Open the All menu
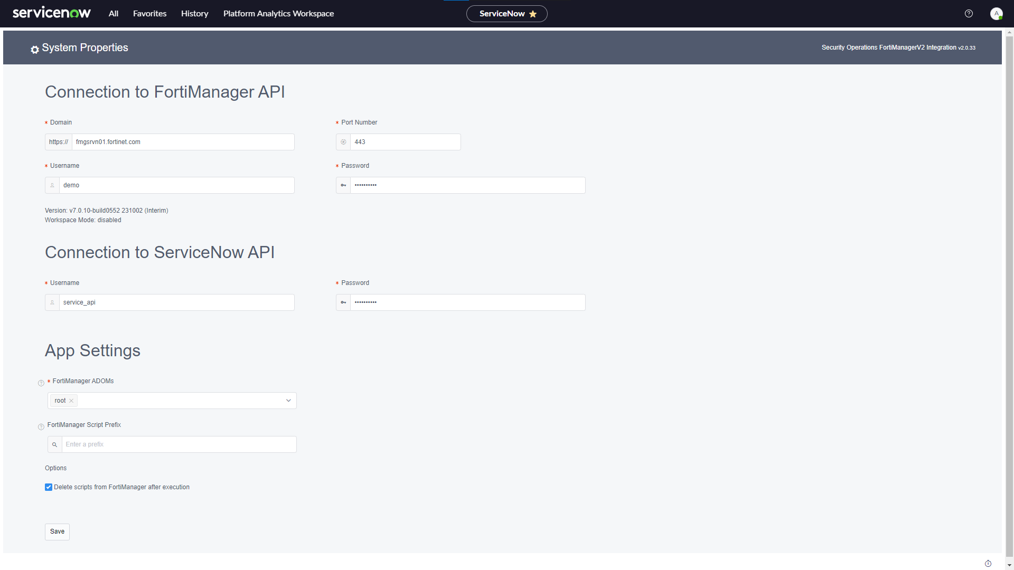Viewport: 1014px width, 570px height. (113, 14)
